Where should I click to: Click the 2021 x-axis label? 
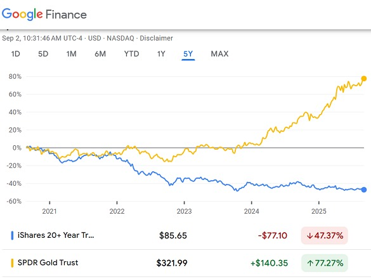coord(49,211)
